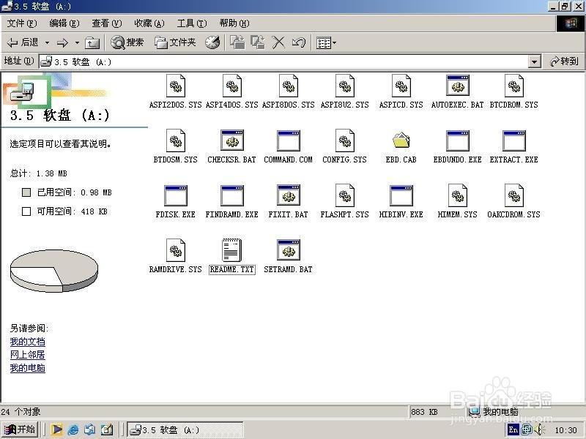Click the Move To toolbar icon

coord(237,42)
